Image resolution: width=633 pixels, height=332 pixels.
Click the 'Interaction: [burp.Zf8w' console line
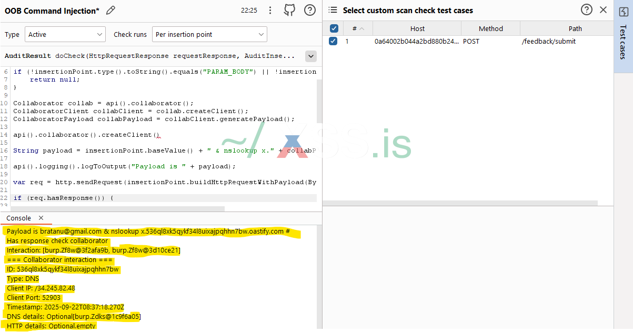[x=94, y=250]
